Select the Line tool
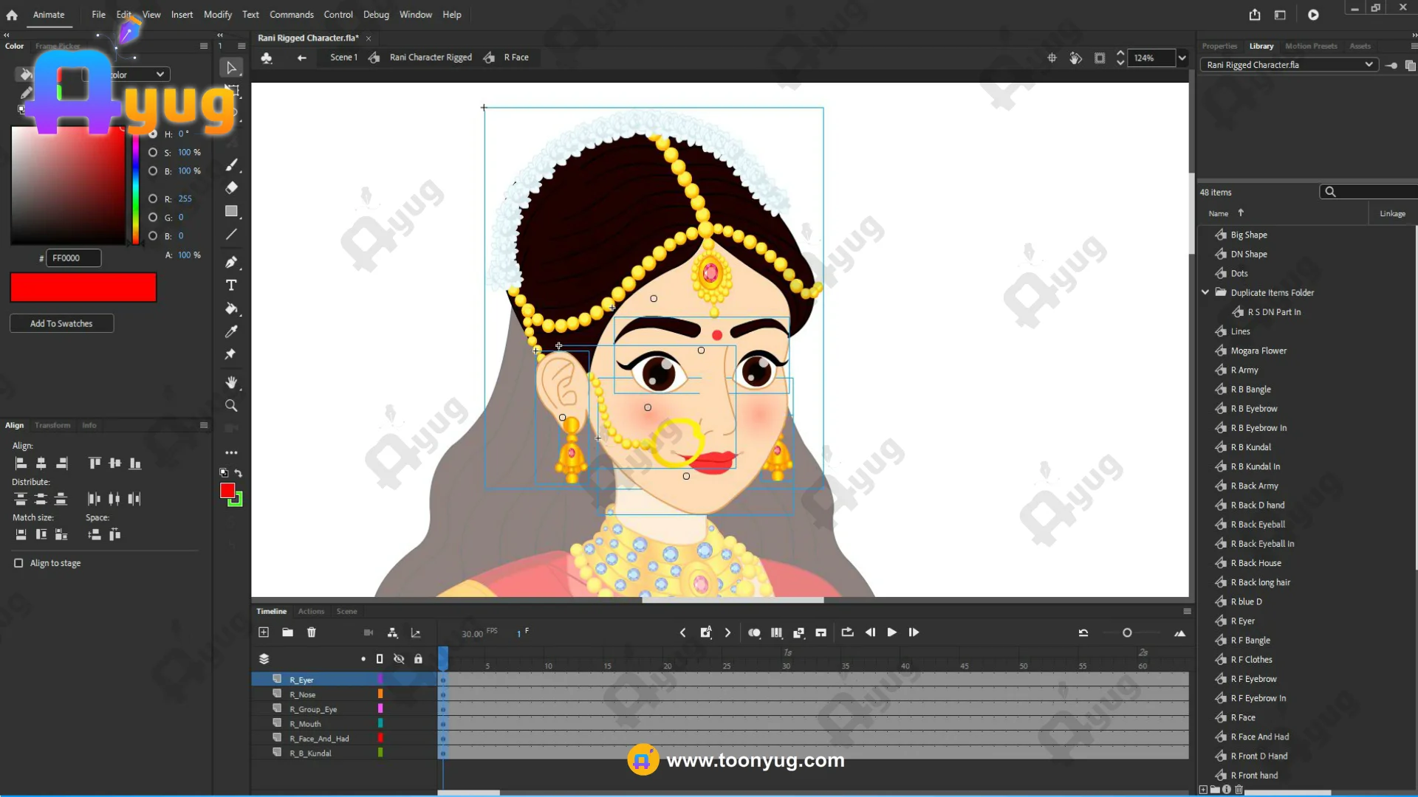The height and width of the screenshot is (797, 1418). 231,235
